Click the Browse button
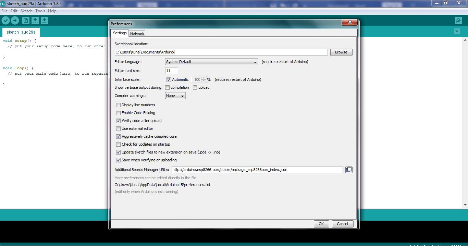Viewport: 468px width, 246px height. click(x=341, y=52)
